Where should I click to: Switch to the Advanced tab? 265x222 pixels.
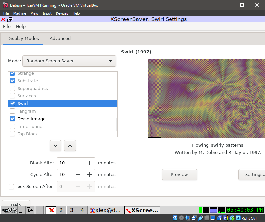(60, 39)
